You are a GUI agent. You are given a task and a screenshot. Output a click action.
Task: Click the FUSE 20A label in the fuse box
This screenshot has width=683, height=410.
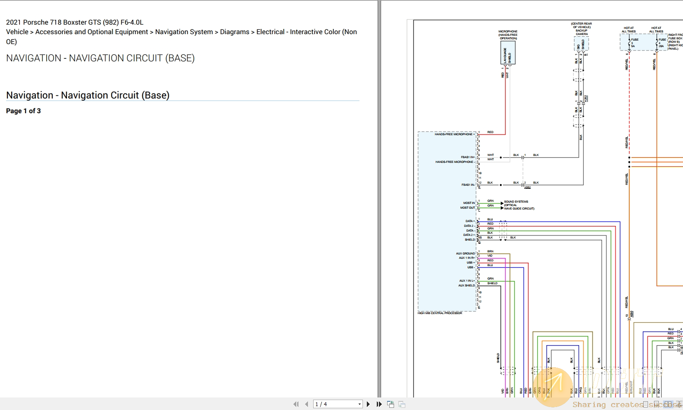coord(662,43)
